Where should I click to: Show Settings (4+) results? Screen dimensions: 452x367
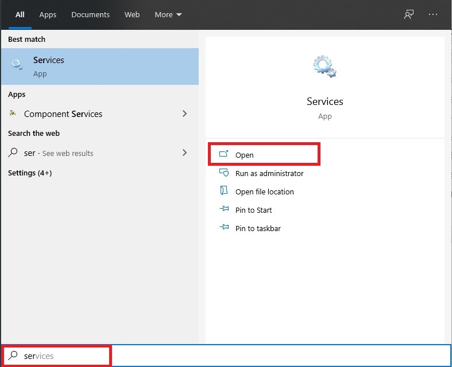point(30,173)
